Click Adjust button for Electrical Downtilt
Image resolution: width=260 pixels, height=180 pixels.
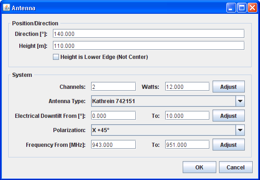coord(229,116)
